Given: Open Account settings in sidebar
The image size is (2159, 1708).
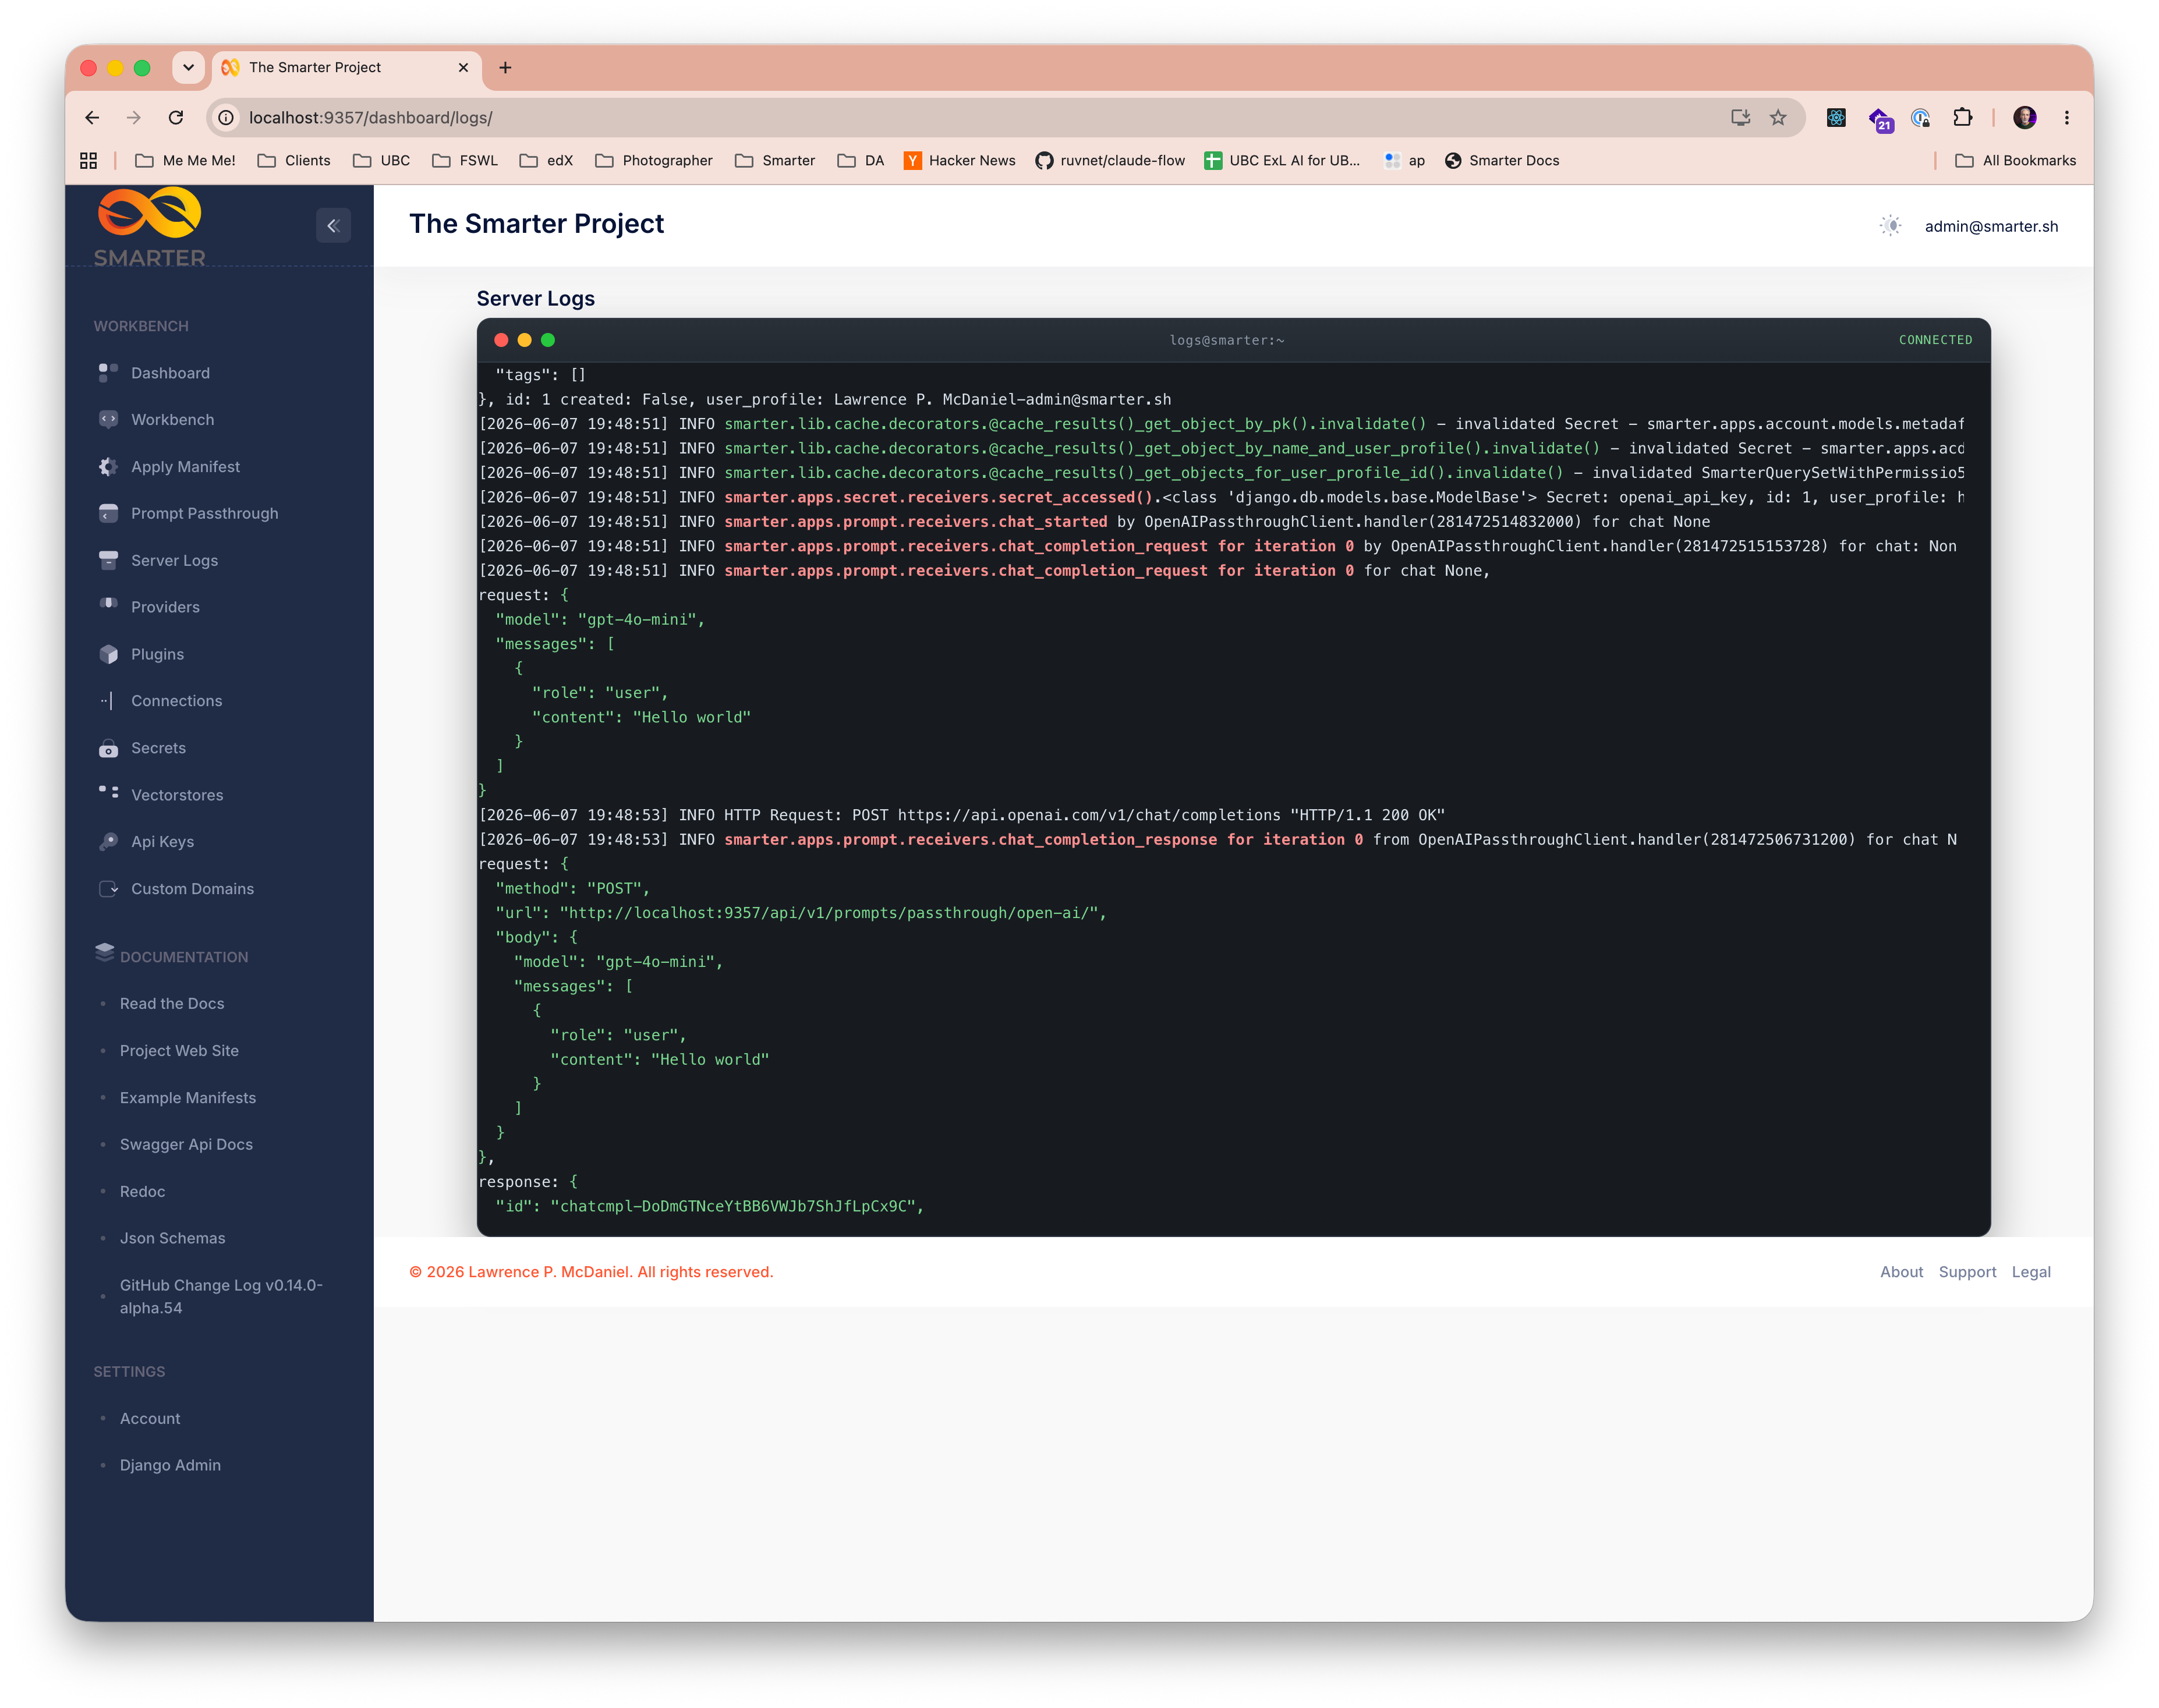Looking at the screenshot, I should click(150, 1419).
